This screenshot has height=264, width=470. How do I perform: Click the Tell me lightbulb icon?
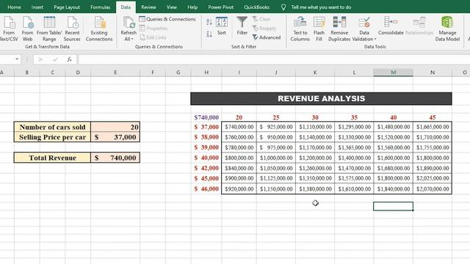click(283, 7)
